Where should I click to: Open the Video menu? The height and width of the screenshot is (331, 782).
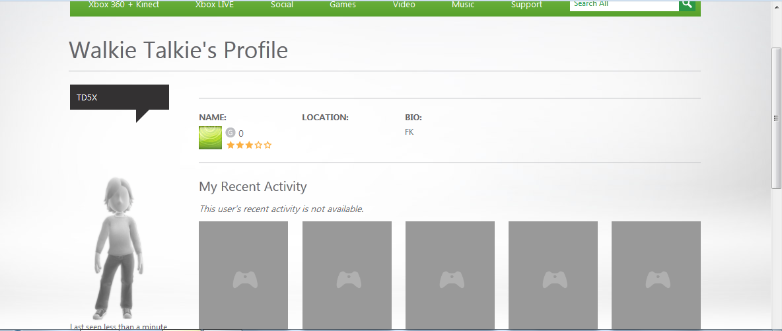(x=404, y=5)
